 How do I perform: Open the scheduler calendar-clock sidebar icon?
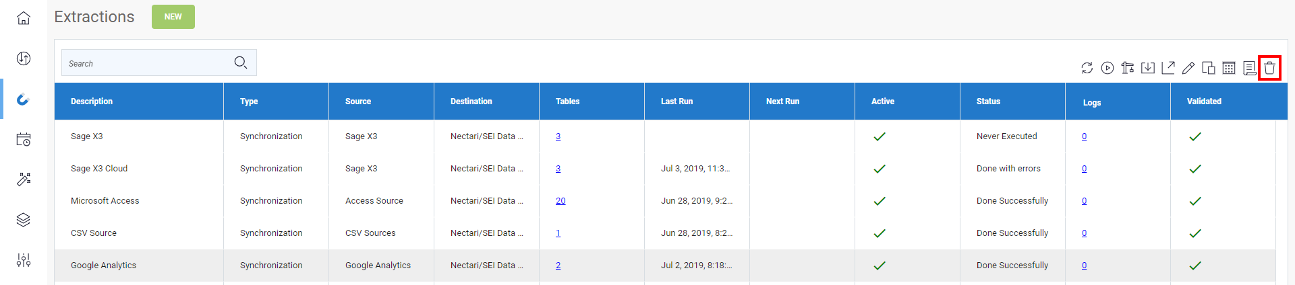pos(24,139)
